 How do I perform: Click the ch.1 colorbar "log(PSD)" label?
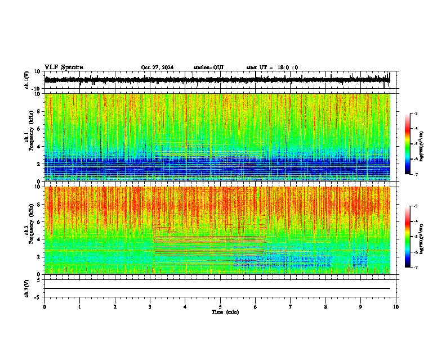coord(422,146)
